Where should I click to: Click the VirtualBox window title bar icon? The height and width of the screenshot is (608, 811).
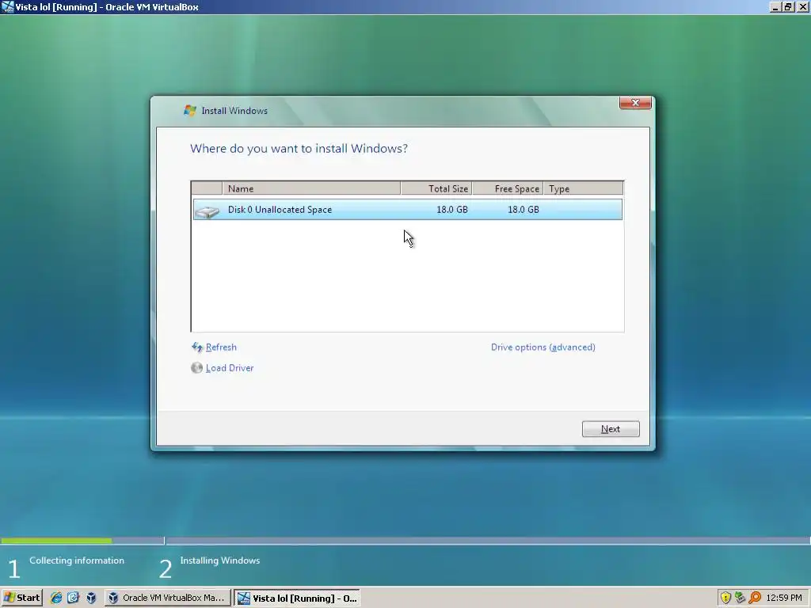pyautogui.click(x=8, y=6)
